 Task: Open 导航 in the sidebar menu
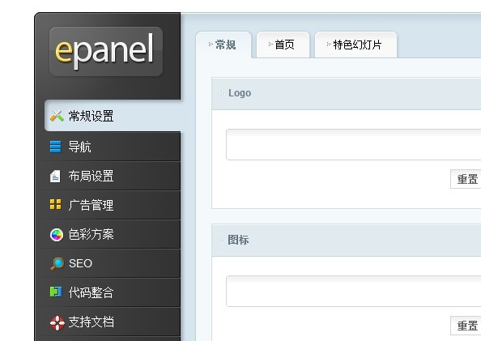[113, 147]
